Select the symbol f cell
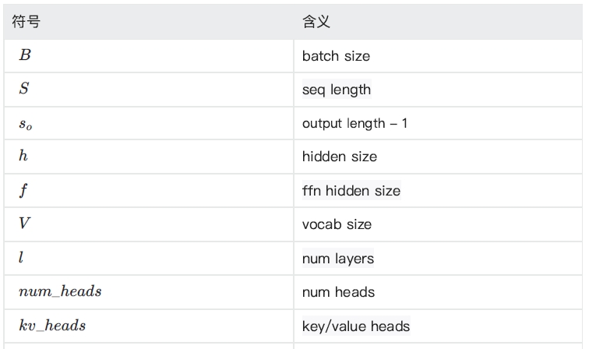 point(23,191)
